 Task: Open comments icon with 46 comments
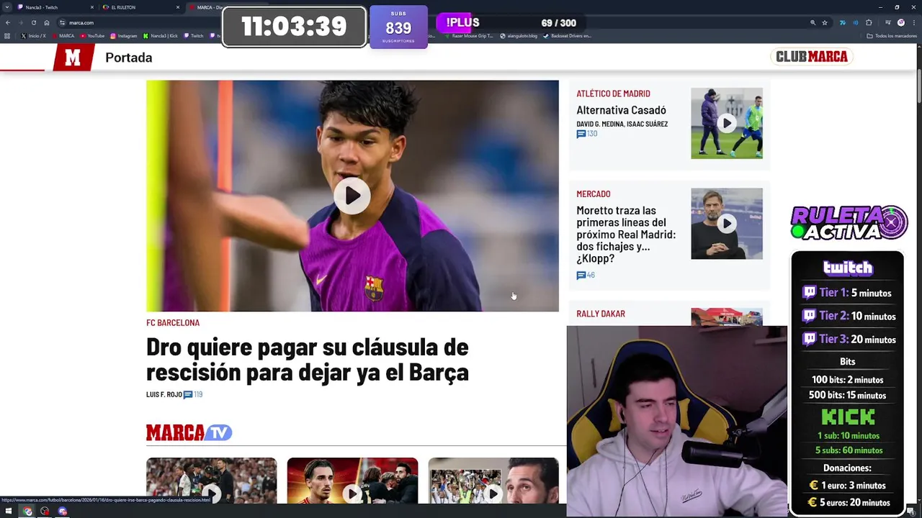pos(586,275)
